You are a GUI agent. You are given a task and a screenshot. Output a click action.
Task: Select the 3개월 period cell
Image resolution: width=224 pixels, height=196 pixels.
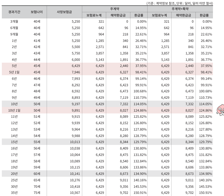pyautogui.click(x=14, y=21)
